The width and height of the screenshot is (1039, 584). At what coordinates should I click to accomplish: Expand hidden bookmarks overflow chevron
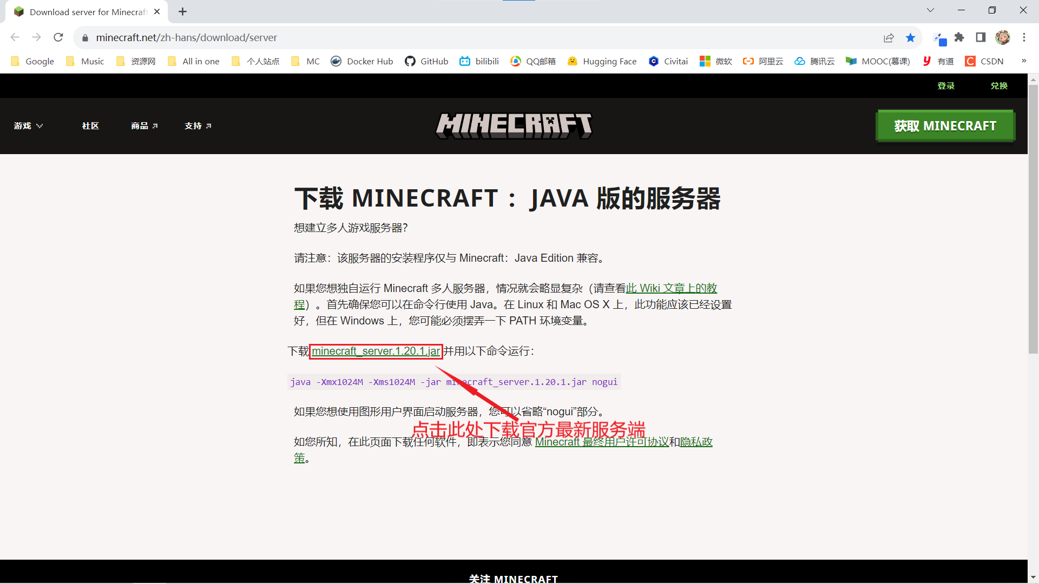click(x=1024, y=61)
